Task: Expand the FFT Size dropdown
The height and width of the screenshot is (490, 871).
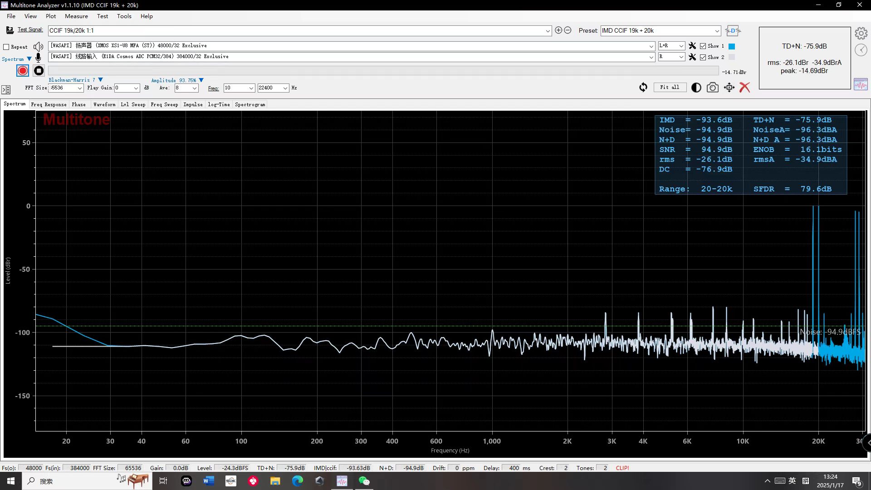Action: [79, 88]
